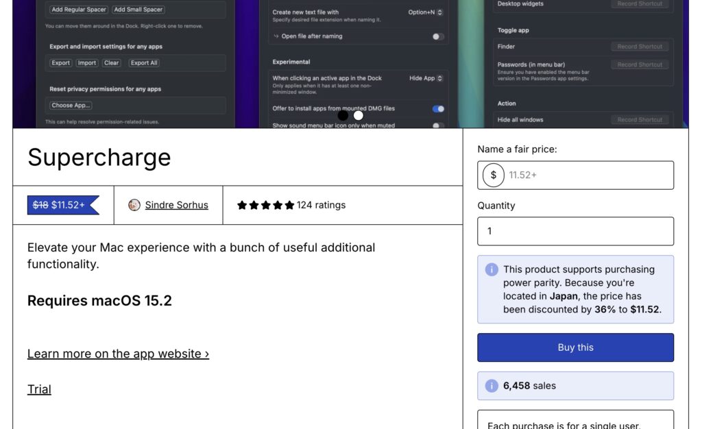Click the Elevate your Mac experience description
This screenshot has width=702, height=429.
point(201,256)
